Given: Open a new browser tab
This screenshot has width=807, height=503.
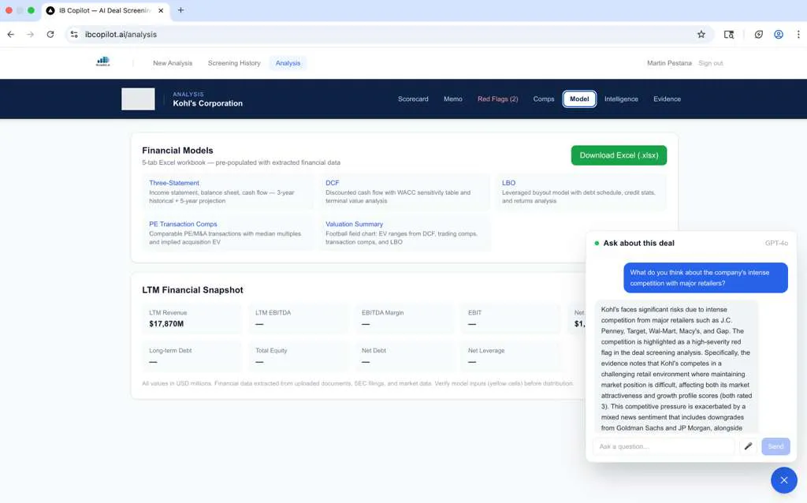Looking at the screenshot, I should (x=180, y=10).
